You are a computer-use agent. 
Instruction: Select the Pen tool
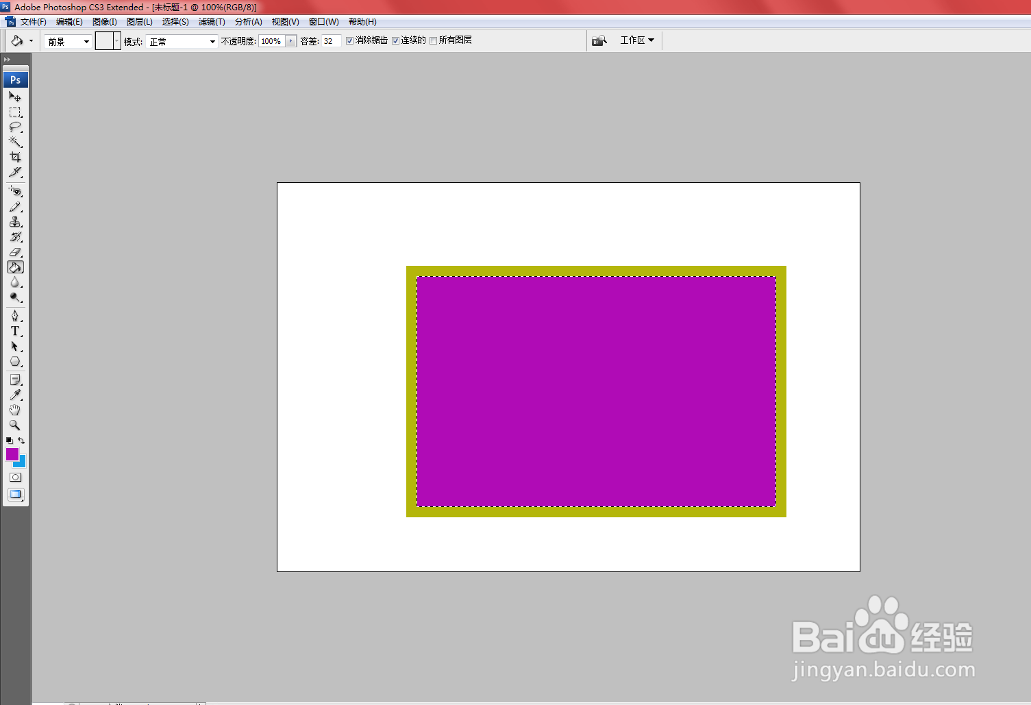click(15, 316)
